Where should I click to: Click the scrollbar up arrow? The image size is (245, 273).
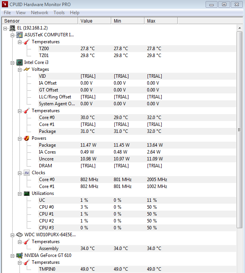(x=240, y=28)
